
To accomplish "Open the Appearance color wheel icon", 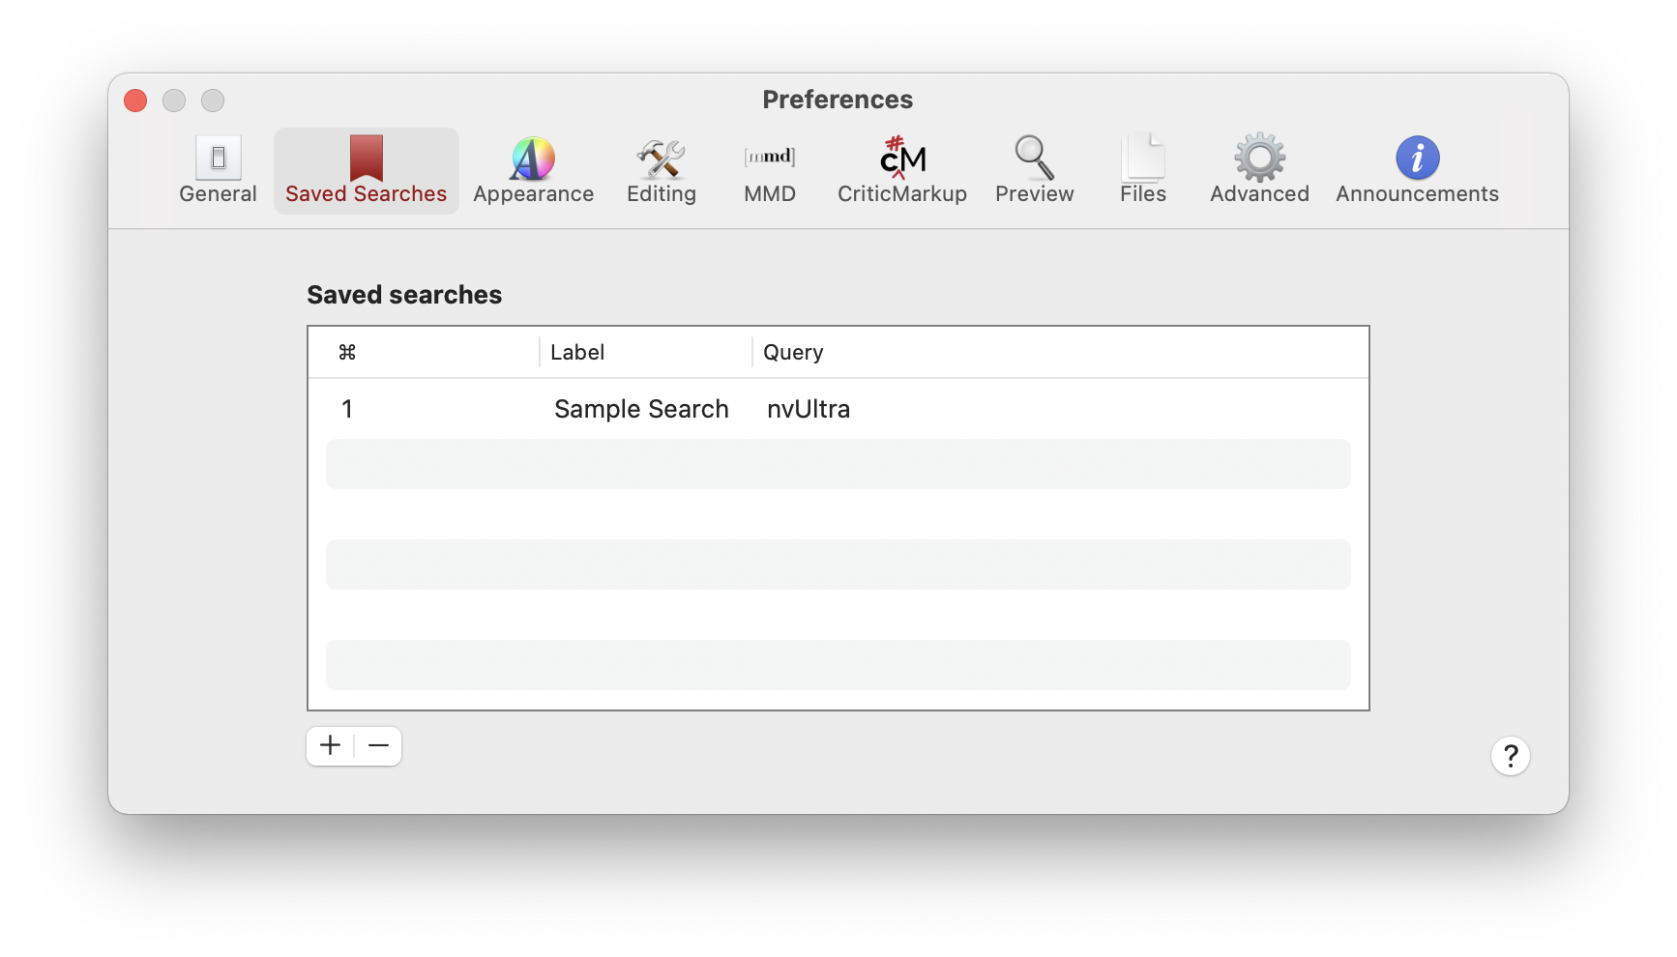I will (533, 159).
